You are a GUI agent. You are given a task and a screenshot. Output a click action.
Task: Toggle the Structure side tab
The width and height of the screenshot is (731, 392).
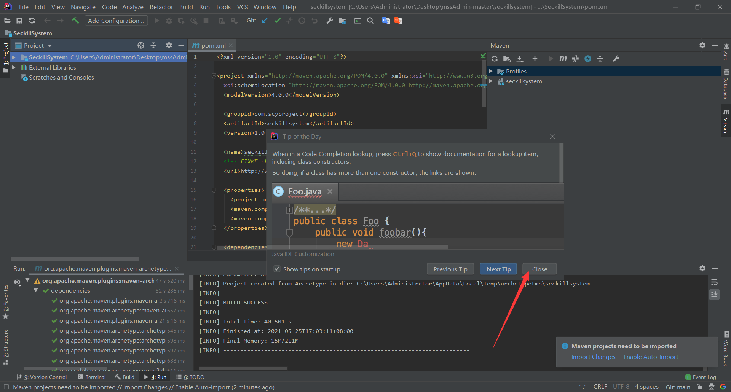pyautogui.click(x=5, y=347)
